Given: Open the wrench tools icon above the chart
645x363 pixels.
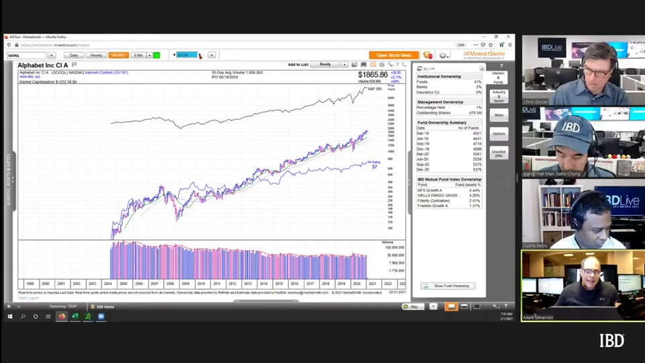Looking at the screenshot, I should [x=390, y=65].
